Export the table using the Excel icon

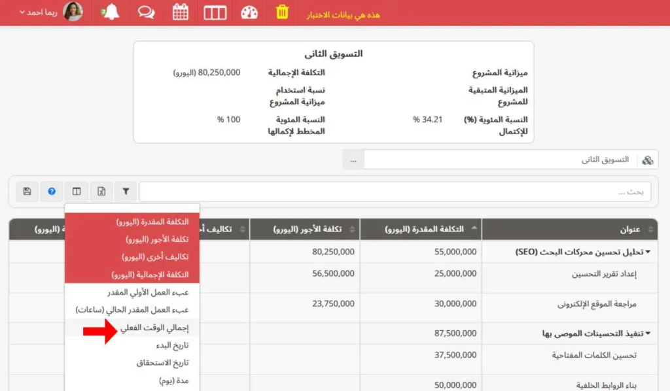(x=101, y=191)
